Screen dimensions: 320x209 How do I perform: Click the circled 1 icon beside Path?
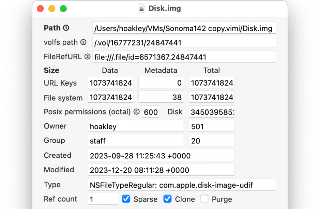point(66,28)
